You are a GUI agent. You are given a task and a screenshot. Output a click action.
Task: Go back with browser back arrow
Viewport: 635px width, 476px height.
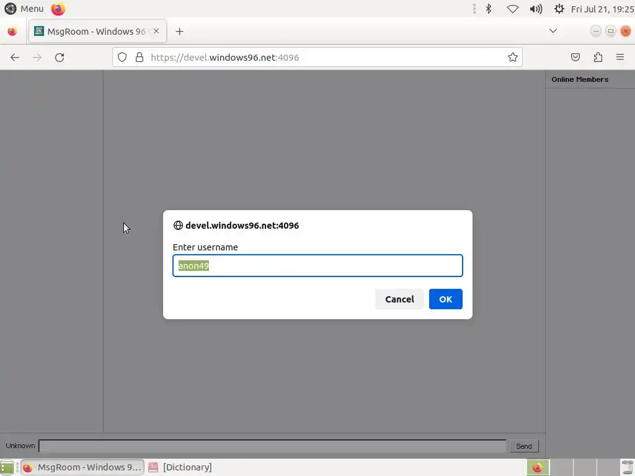click(15, 58)
